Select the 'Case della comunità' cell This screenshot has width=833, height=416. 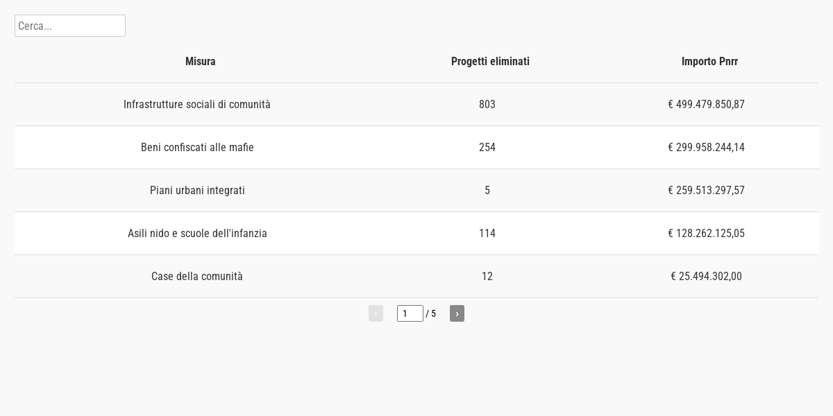(197, 277)
